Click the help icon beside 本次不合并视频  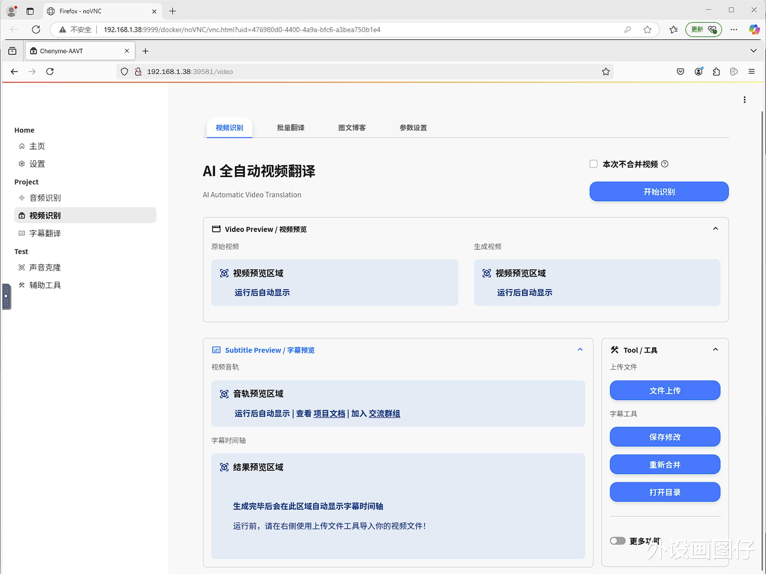click(665, 164)
